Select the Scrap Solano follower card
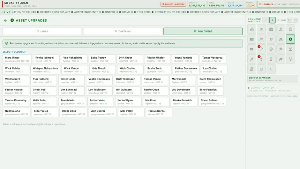 click(212, 102)
